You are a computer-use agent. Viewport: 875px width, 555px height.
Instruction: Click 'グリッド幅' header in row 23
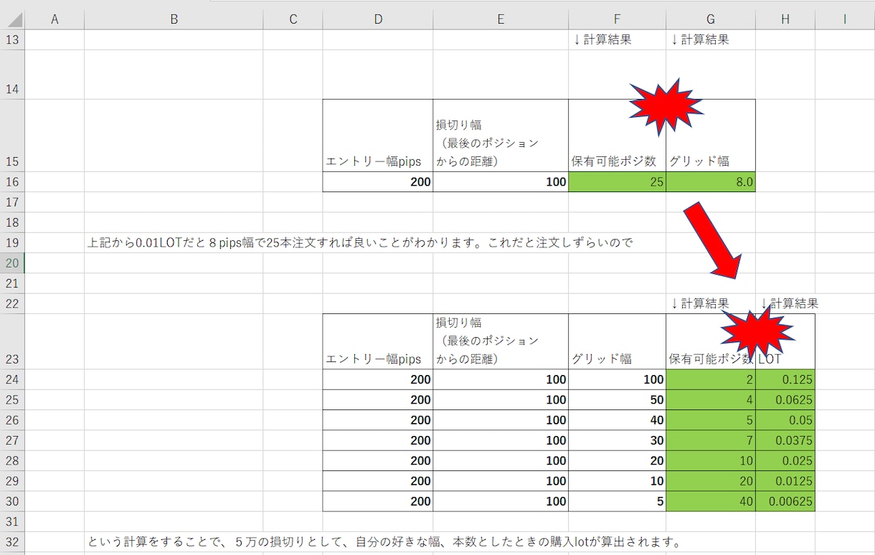click(x=617, y=341)
